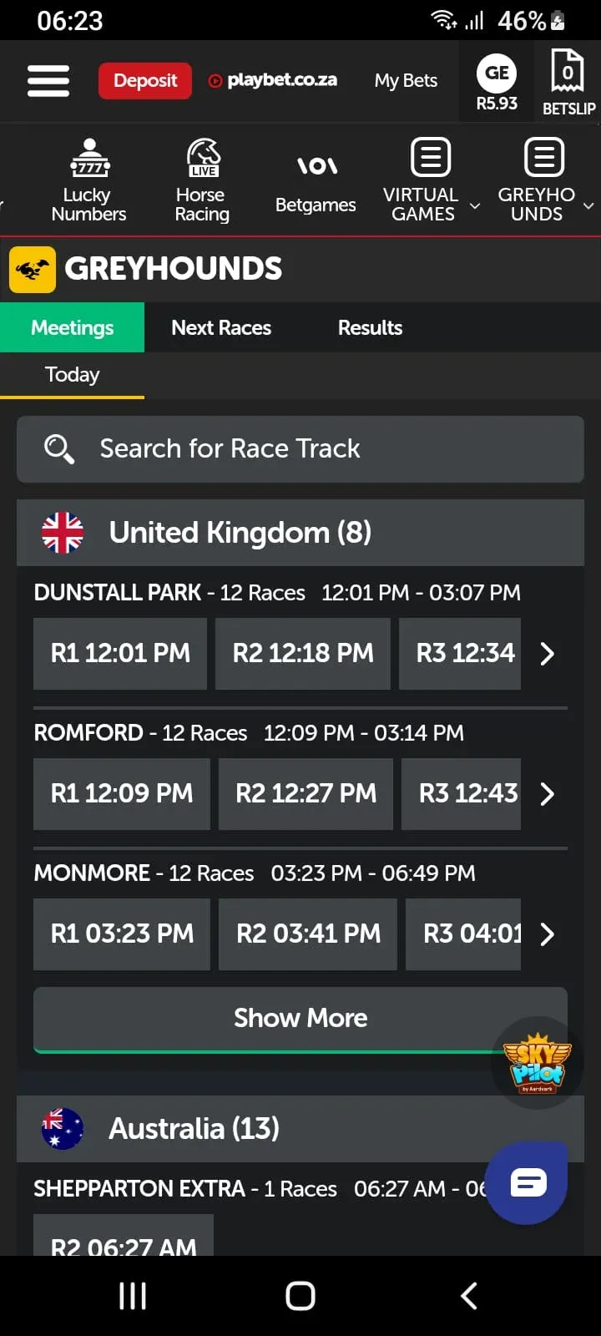The image size is (601, 1336).
Task: Open the live chat bubble
Action: 527,1183
